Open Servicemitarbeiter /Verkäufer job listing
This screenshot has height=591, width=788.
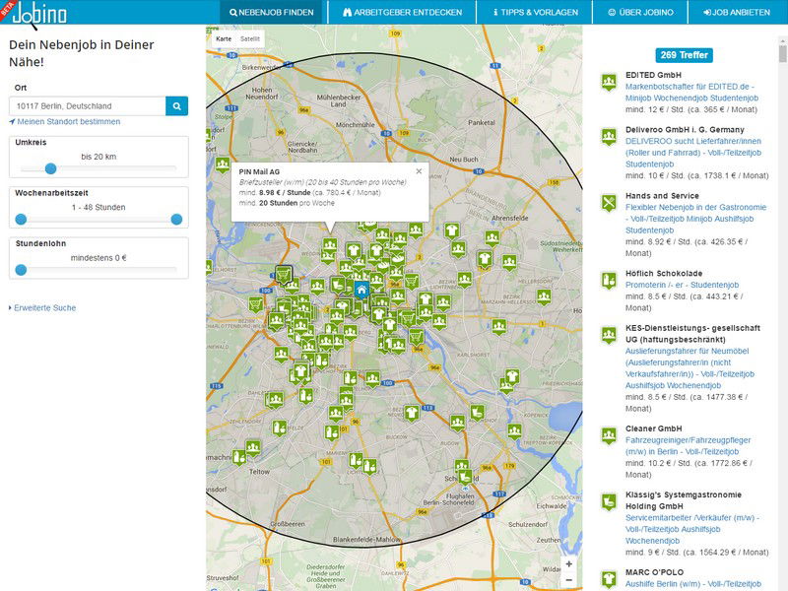[x=692, y=529]
